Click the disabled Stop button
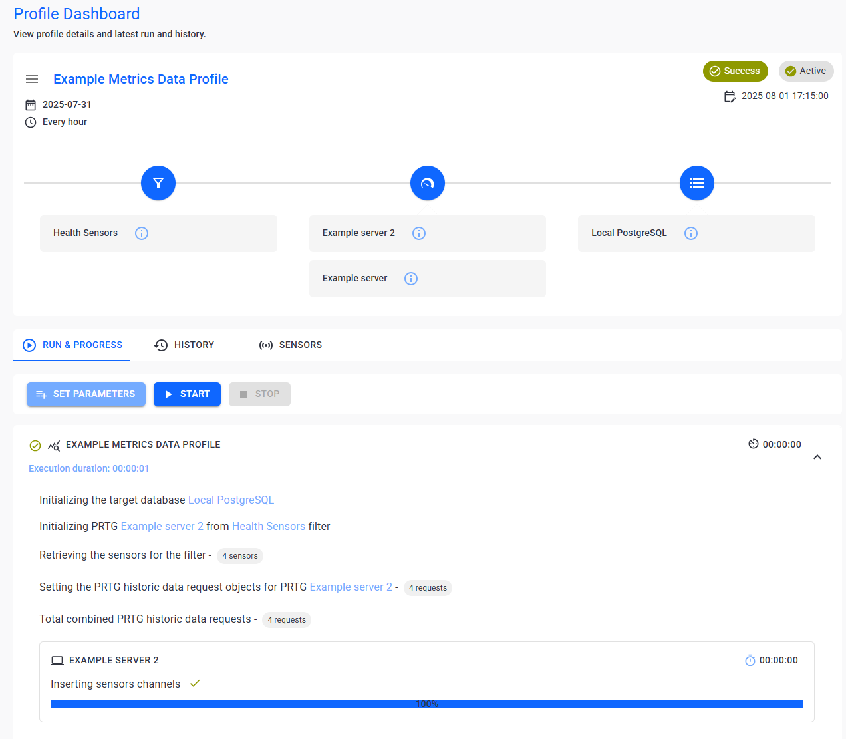This screenshot has width=846, height=739. [x=259, y=394]
